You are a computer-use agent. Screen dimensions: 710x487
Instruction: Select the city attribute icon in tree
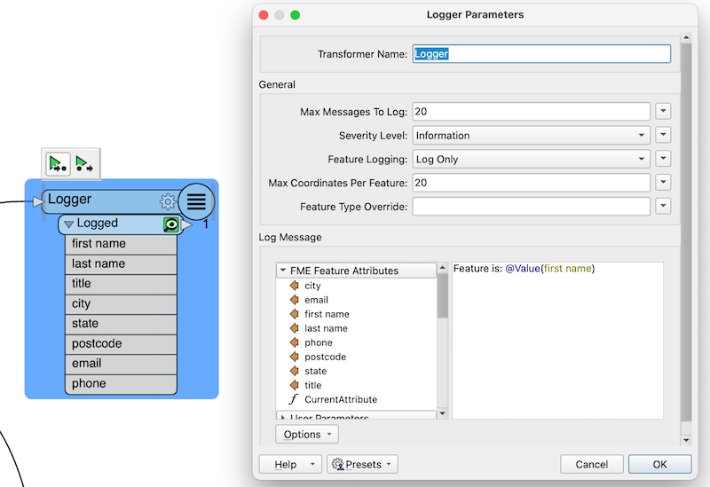(295, 286)
